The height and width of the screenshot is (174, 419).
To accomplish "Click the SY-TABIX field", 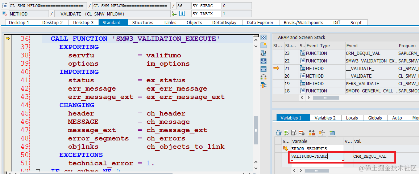I will click(x=206, y=14).
